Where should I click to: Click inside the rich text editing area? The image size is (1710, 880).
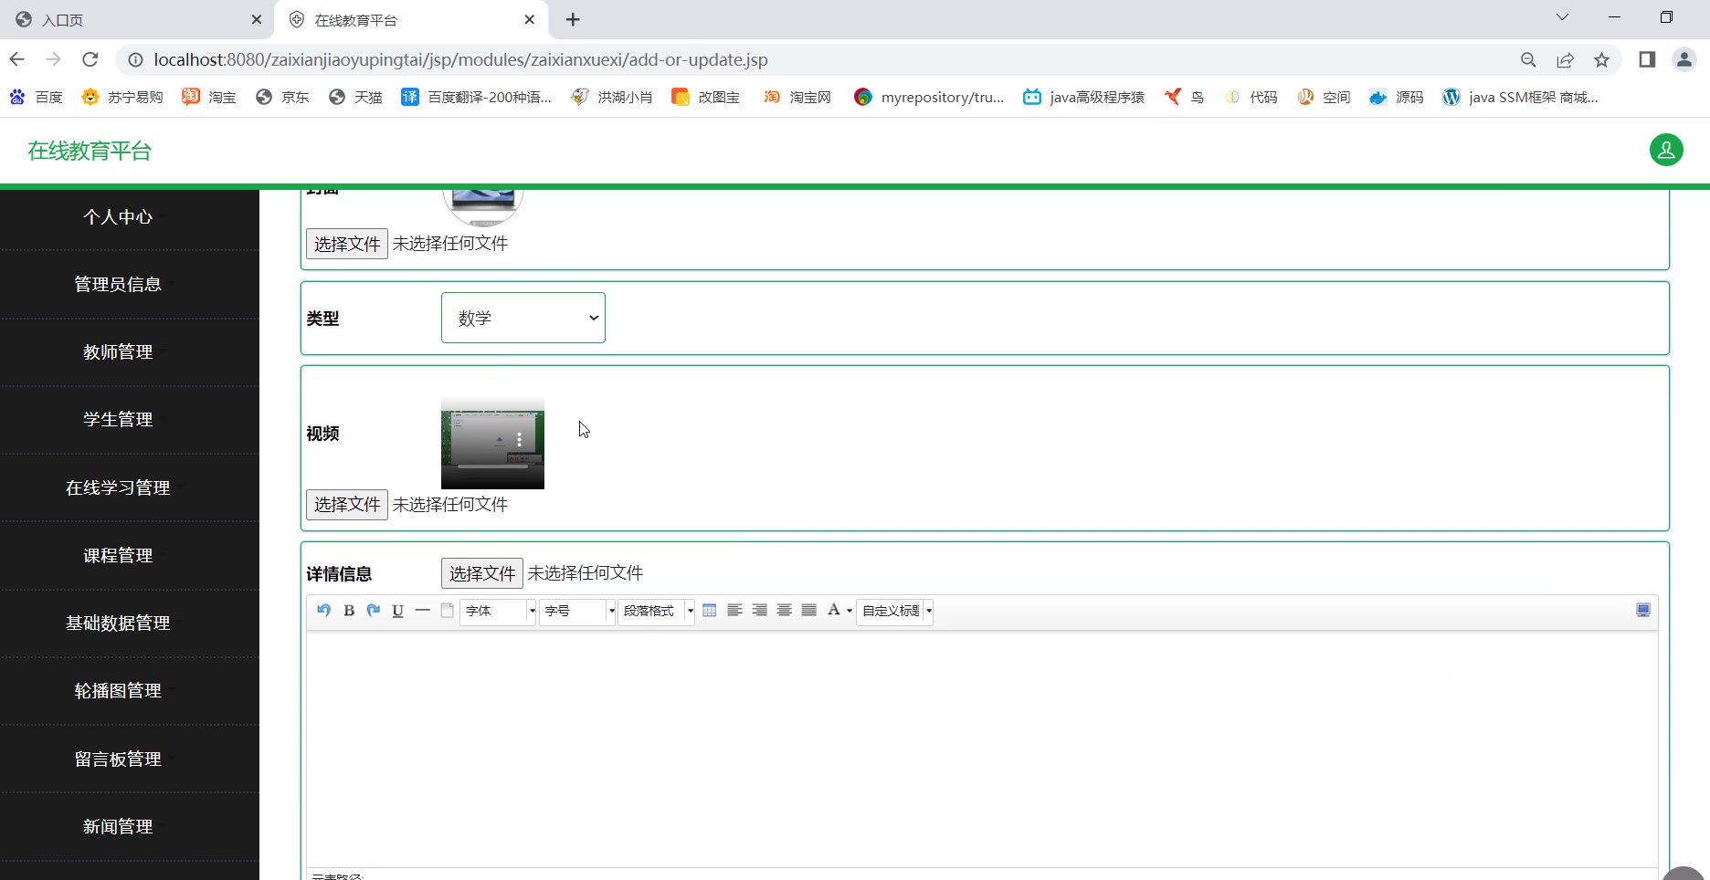(982, 749)
